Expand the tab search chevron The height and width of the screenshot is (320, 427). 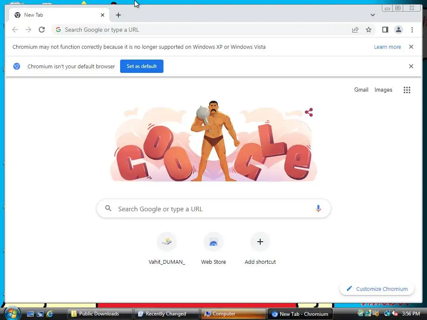372,15
